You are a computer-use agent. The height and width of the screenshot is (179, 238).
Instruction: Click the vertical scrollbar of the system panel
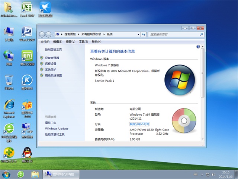202,75
